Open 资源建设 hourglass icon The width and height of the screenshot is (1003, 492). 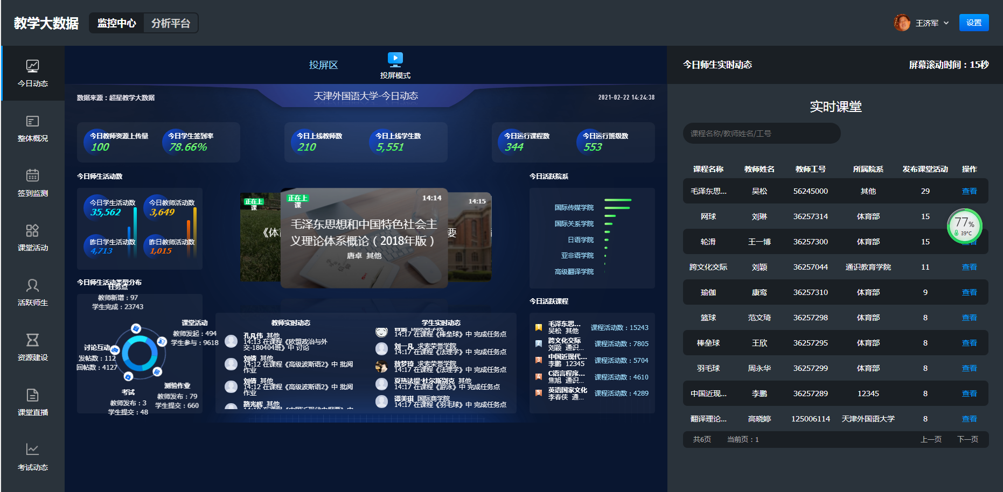[x=32, y=340]
